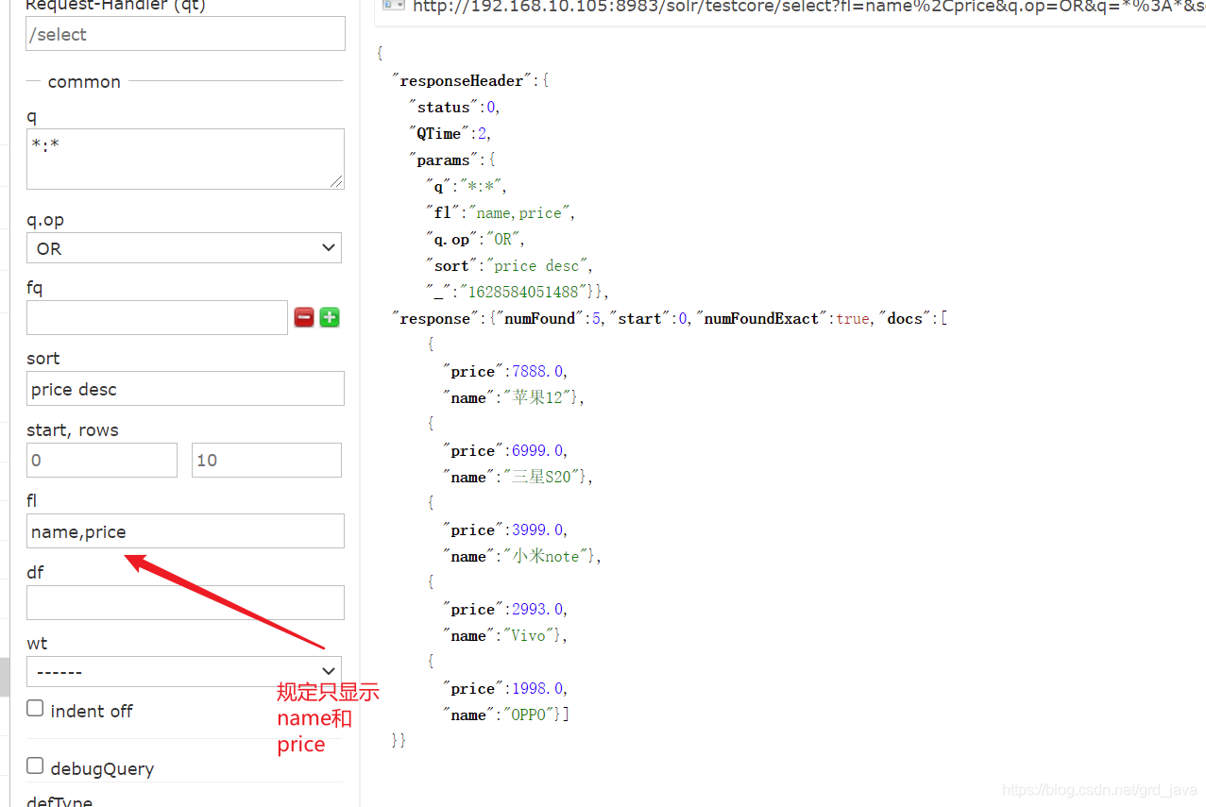Select the "q.op":"OR" params line
This screenshot has width=1206, height=807.
[475, 239]
